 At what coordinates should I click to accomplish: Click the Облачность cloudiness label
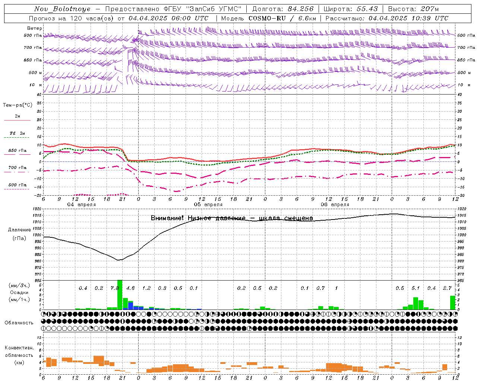(x=19, y=323)
